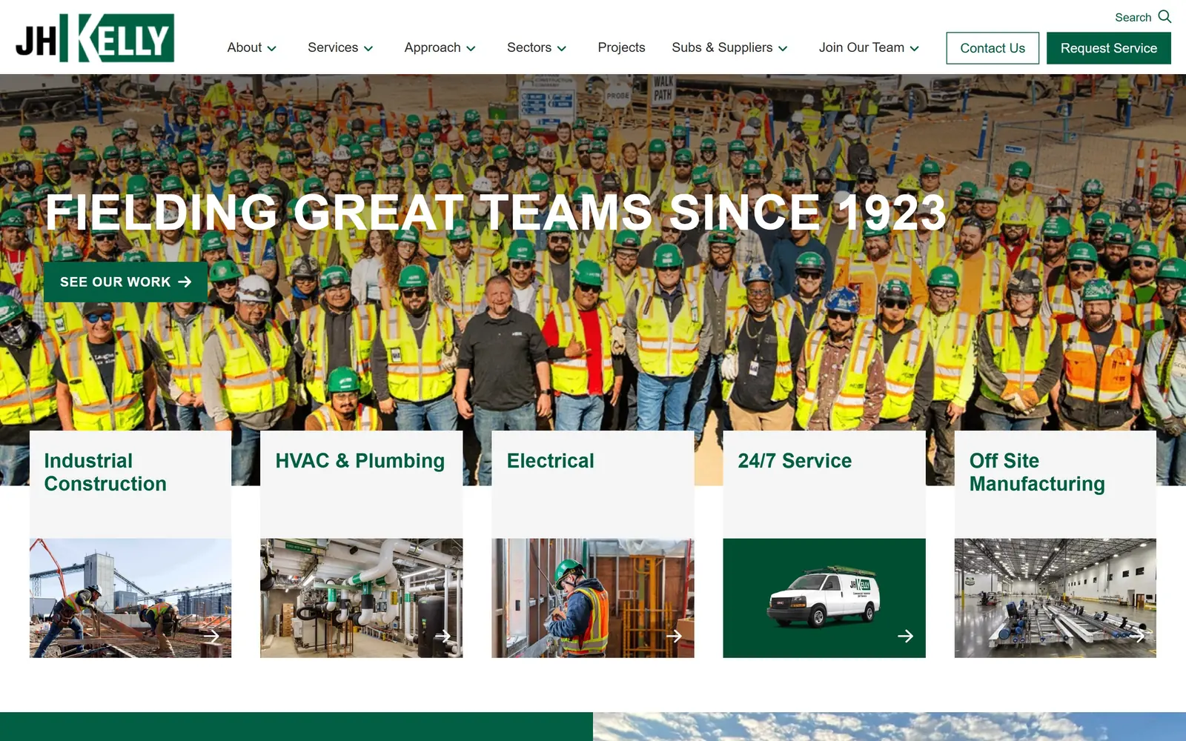Open the Services menu item
Screen dimensions: 1186x741
333,47
